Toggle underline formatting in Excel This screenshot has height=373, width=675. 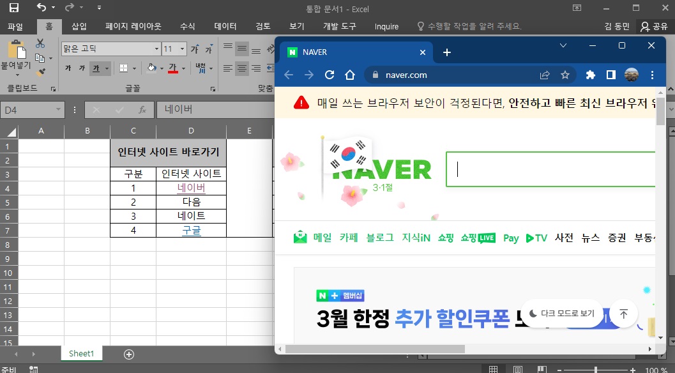[96, 68]
